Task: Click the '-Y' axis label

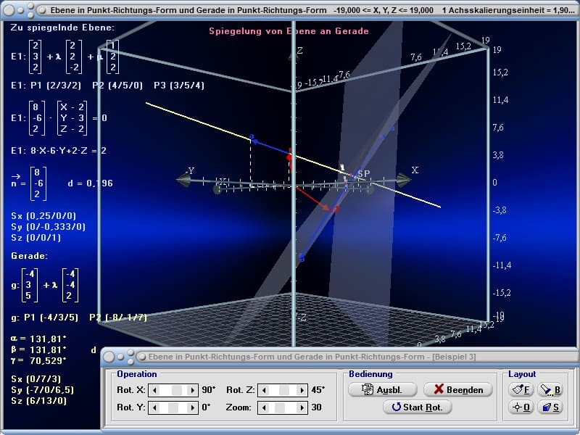Action: pyautogui.click(x=190, y=170)
